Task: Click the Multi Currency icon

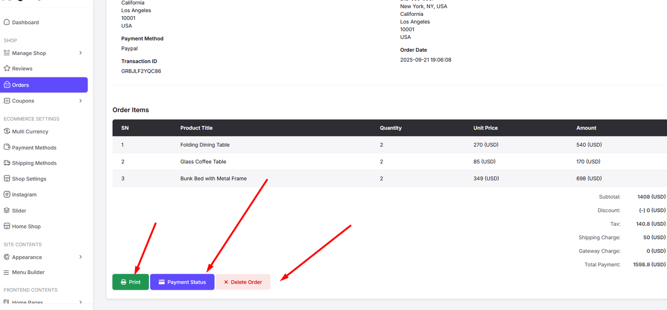Action: pos(7,131)
